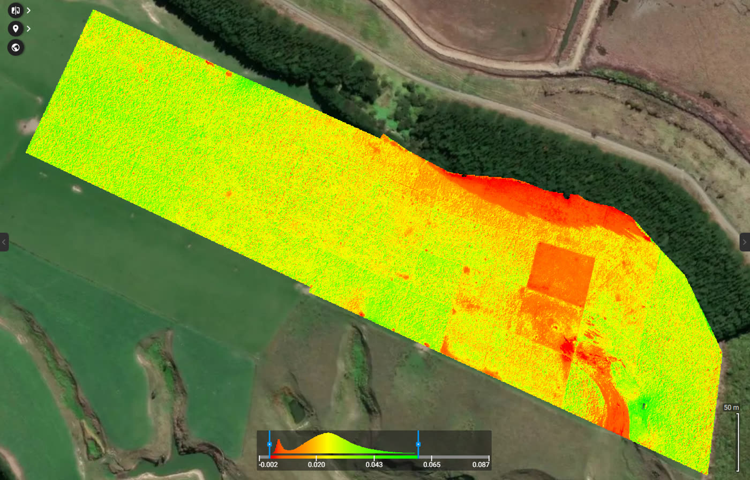Expand the compare tool options chevron

[x=29, y=10]
